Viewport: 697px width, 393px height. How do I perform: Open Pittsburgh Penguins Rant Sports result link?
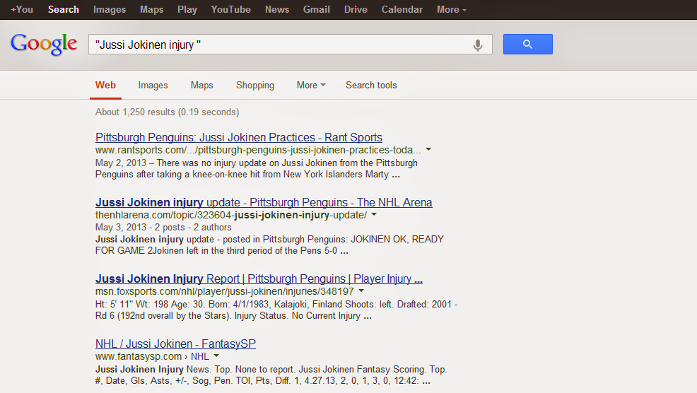[x=239, y=137]
